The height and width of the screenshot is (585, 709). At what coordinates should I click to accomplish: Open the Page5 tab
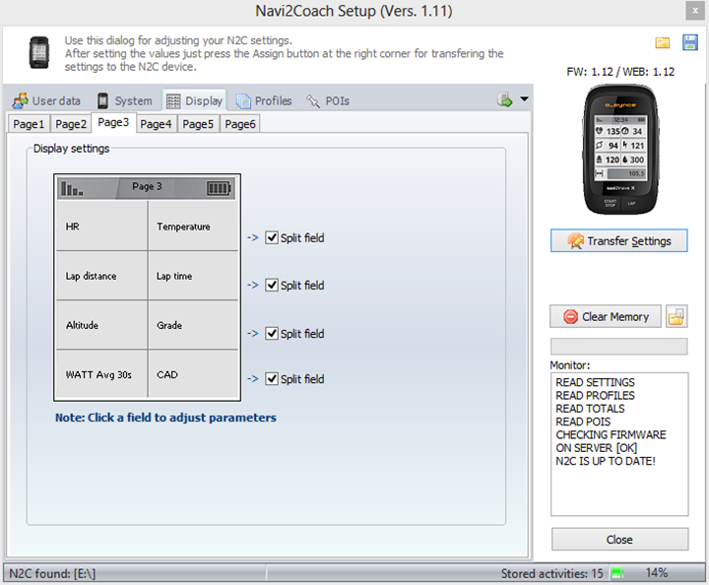click(198, 124)
